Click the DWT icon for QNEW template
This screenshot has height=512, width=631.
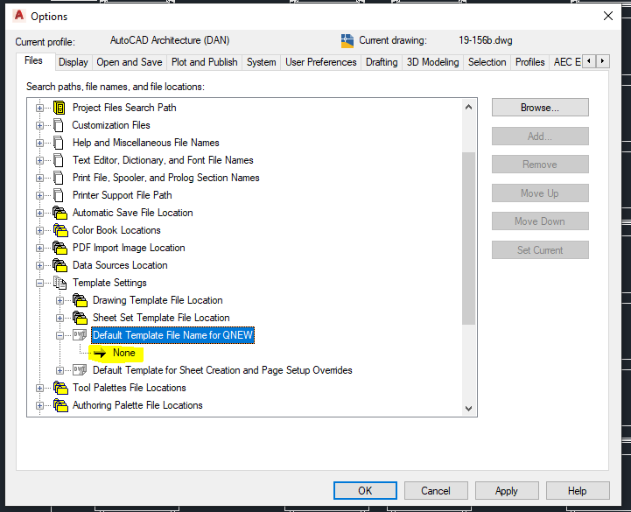pos(80,335)
